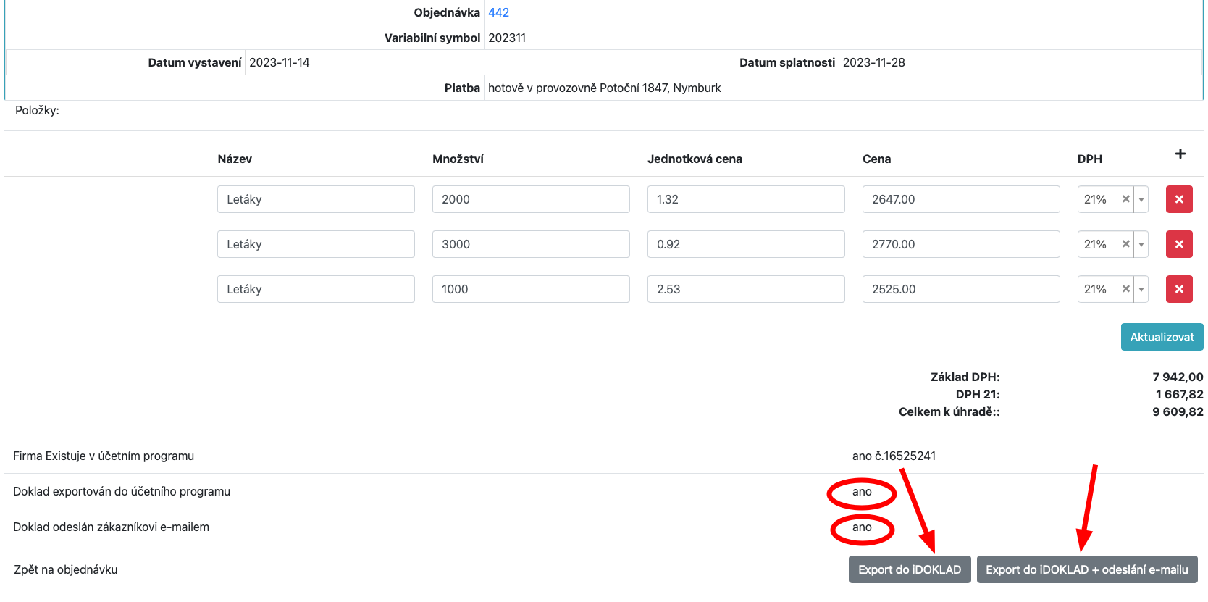Clear the DPH selection in third row

(1125, 289)
